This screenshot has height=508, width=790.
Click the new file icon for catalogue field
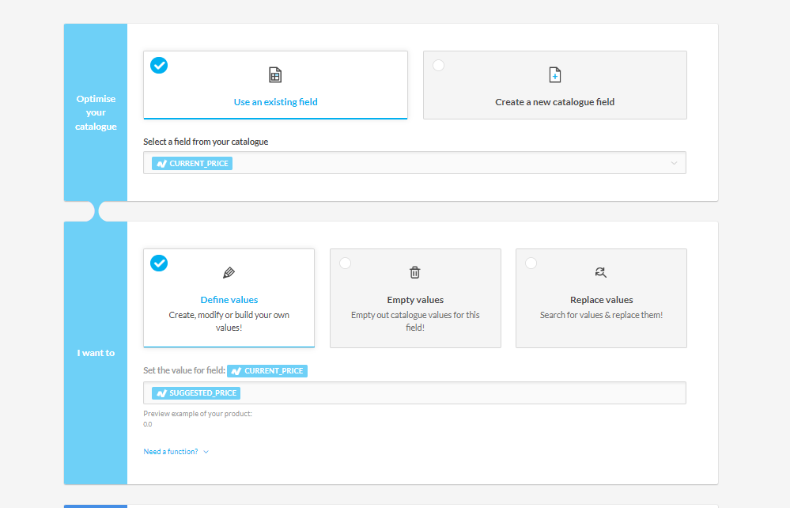(554, 75)
